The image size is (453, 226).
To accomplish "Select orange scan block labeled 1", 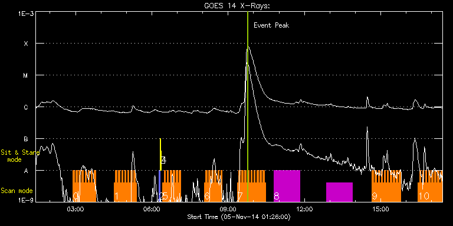I will click(x=126, y=186).
